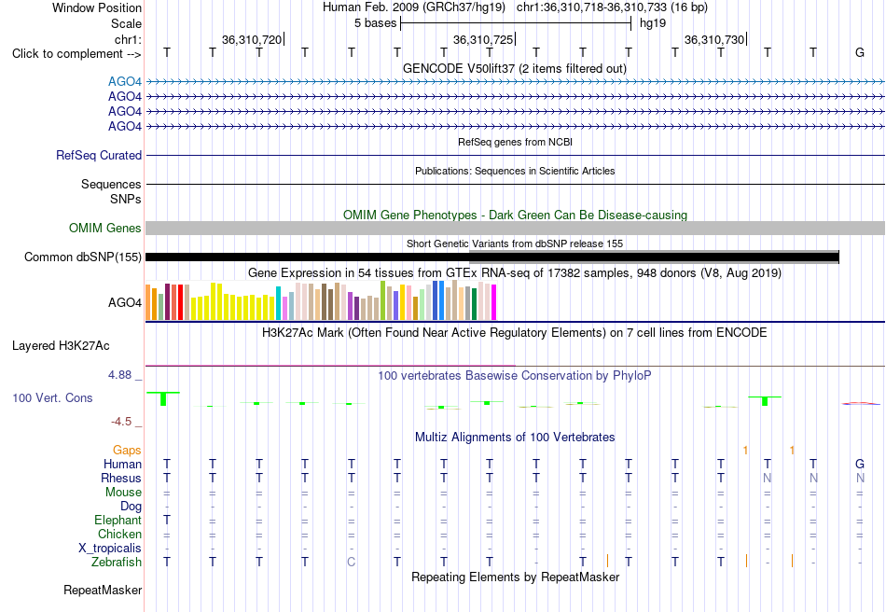Viewport: 886px width, 612px height.
Task: Click the 'RefSeq genes from NCBI' title
Action: (515, 142)
